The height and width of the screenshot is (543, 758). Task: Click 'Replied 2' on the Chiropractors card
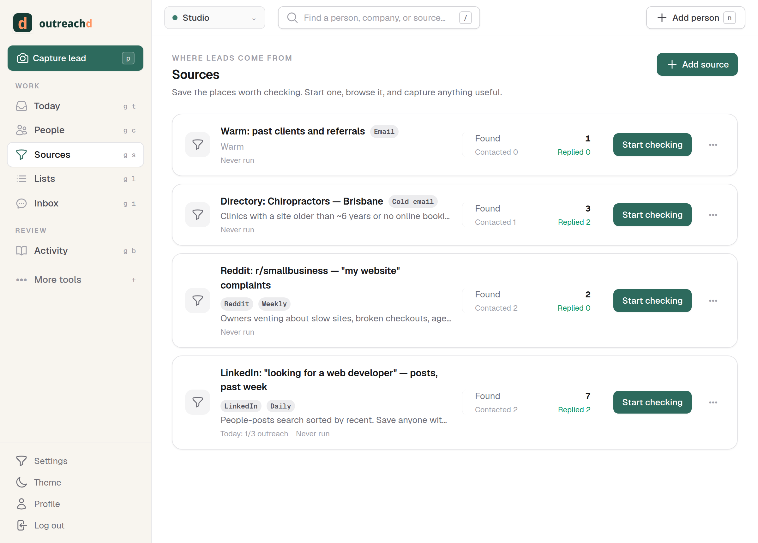point(574,222)
